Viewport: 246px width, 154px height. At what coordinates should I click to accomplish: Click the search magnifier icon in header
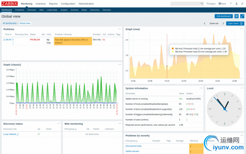tap(202, 3)
